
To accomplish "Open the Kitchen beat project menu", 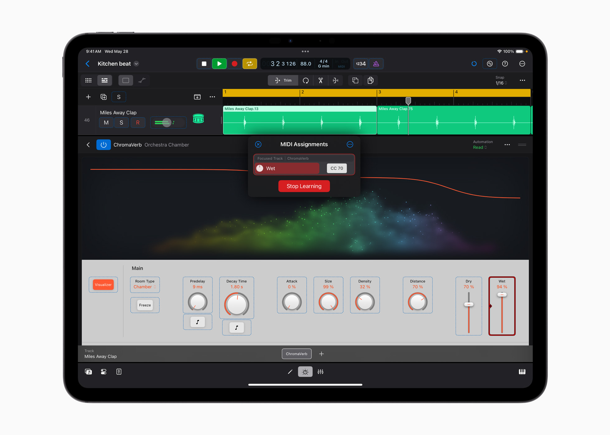I will click(136, 64).
